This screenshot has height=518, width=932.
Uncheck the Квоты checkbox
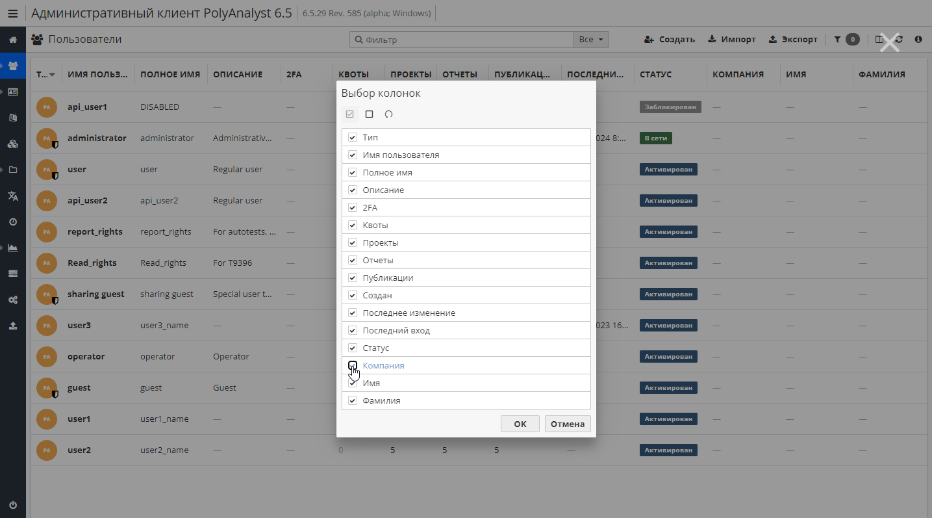click(353, 225)
